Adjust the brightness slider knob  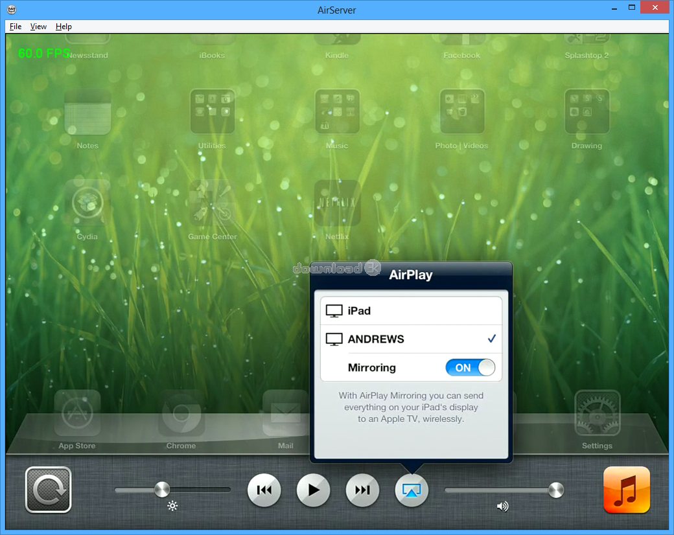162,490
